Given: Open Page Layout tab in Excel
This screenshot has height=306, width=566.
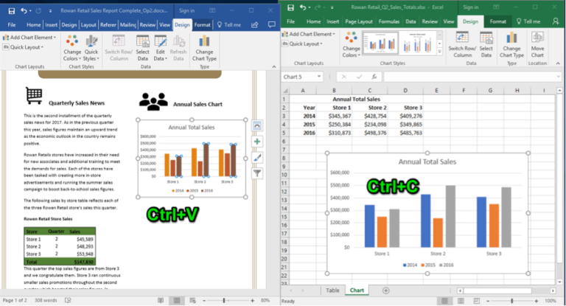Looking at the screenshot, I should pyautogui.click(x=358, y=21).
